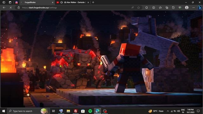Close the Alan Walker - Darkside tab
203x114 pixels.
point(88,2)
